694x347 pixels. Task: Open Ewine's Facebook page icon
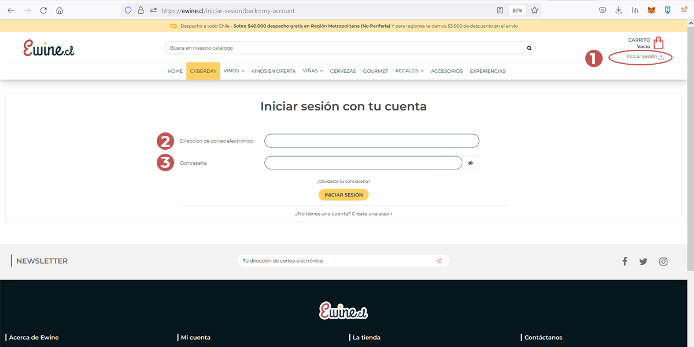pyautogui.click(x=625, y=261)
